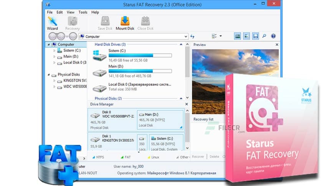This screenshot has height=186, width=321.
Task: Select Disk 0 WDC in Drive Manager
Action: 112,120
